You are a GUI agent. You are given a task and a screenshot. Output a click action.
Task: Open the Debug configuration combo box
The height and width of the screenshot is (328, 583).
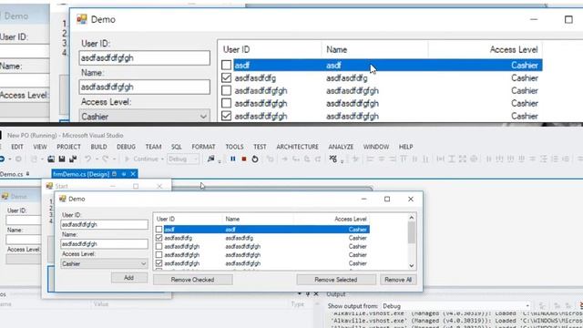(183, 159)
